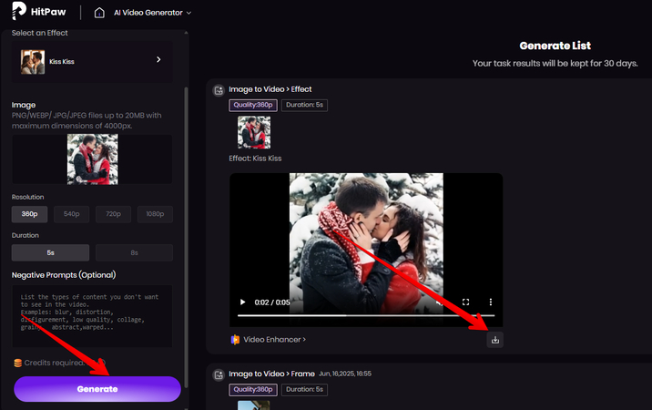
Task: Select 360p resolution
Action: pos(29,214)
